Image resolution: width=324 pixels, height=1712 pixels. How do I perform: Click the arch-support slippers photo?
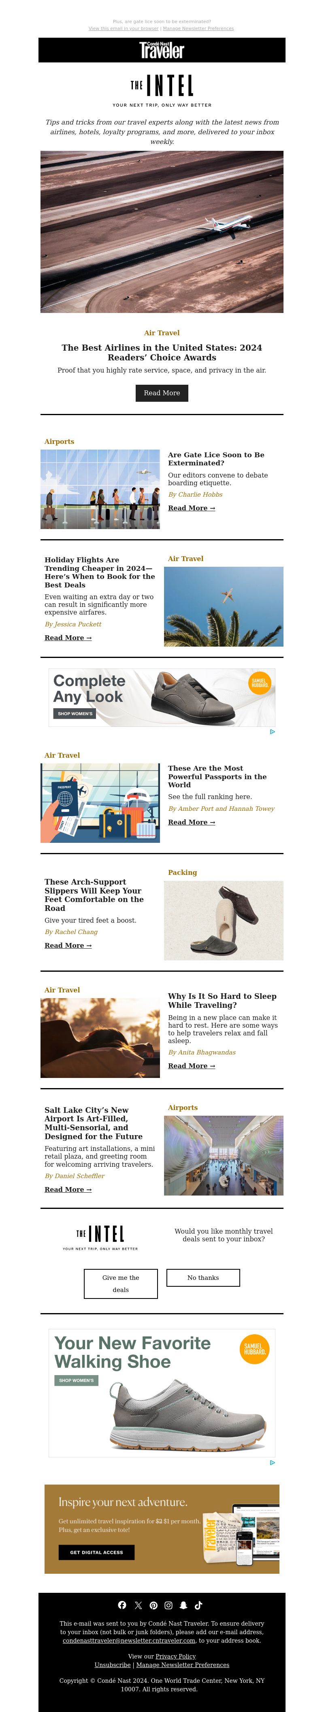click(x=224, y=921)
